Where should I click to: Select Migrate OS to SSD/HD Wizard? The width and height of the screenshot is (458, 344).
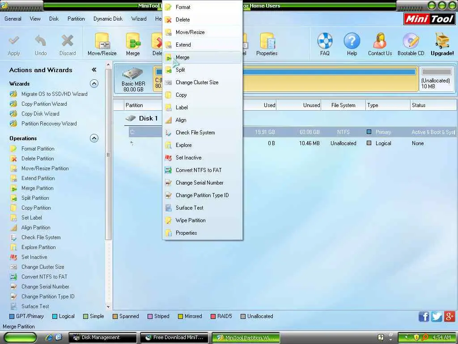(54, 94)
